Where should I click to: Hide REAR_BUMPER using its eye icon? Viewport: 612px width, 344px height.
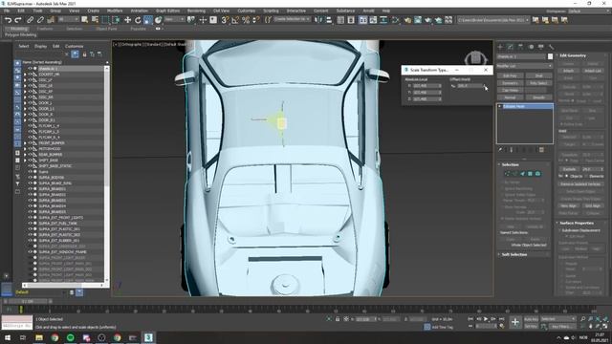point(30,155)
